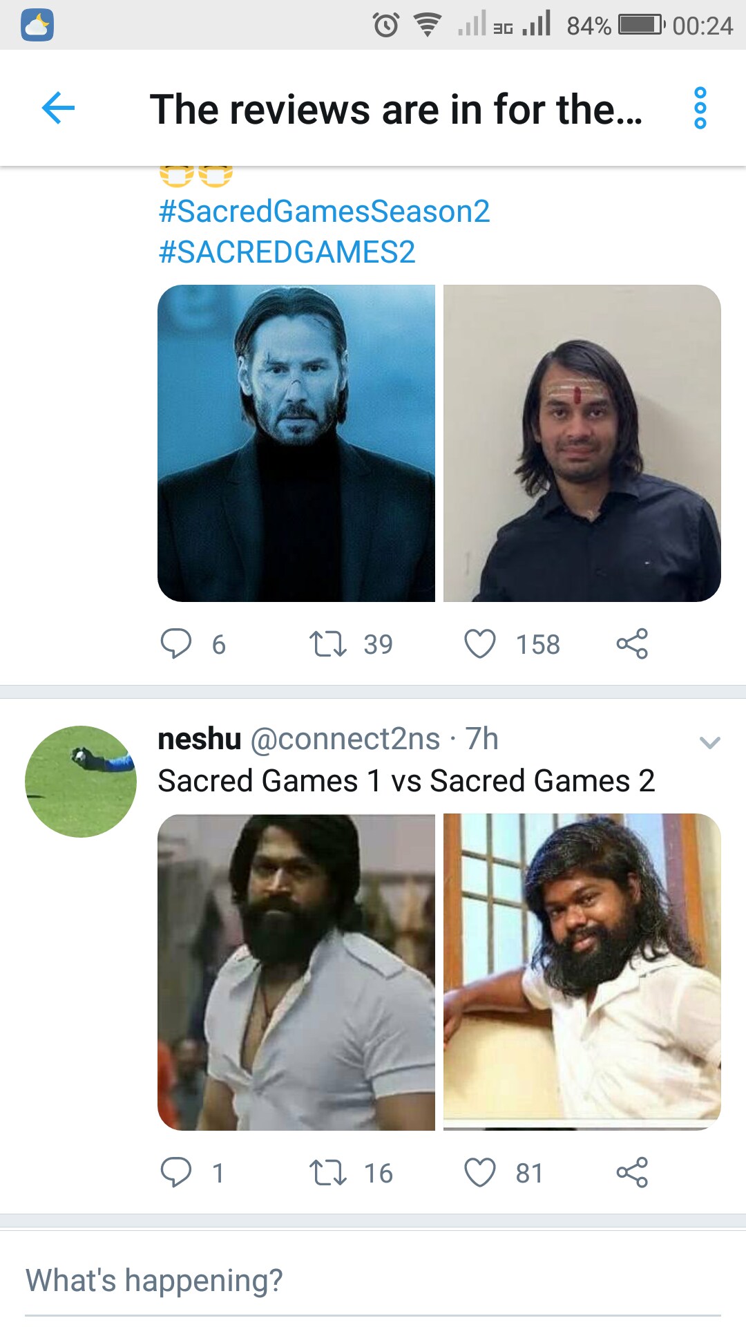Share the first tweet with two photos
The width and height of the screenshot is (746, 1327).
pyautogui.click(x=632, y=643)
